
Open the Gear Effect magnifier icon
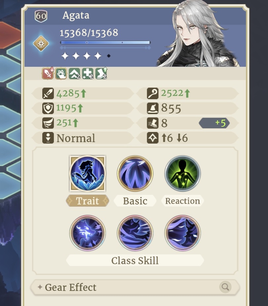coord(225,287)
